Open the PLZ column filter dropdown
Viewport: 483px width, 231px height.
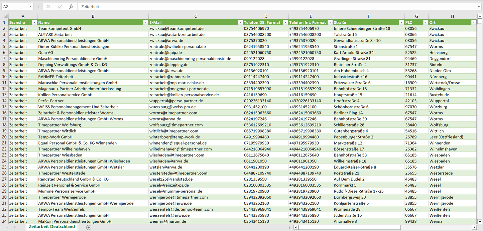[425, 22]
